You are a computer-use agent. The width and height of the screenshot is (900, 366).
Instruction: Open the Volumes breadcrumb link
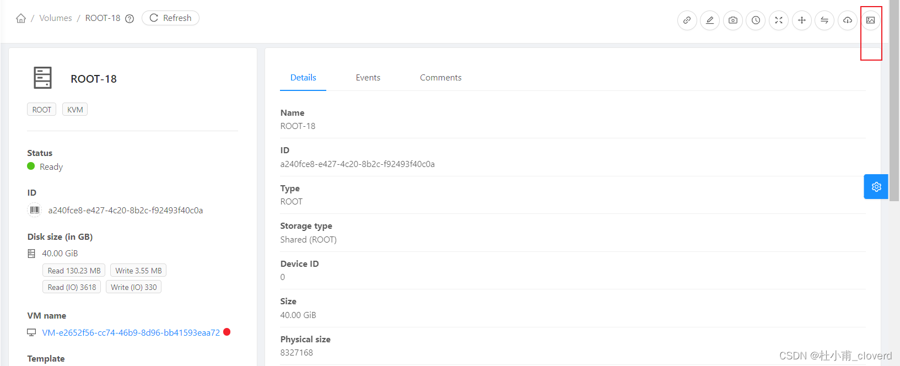click(x=56, y=18)
